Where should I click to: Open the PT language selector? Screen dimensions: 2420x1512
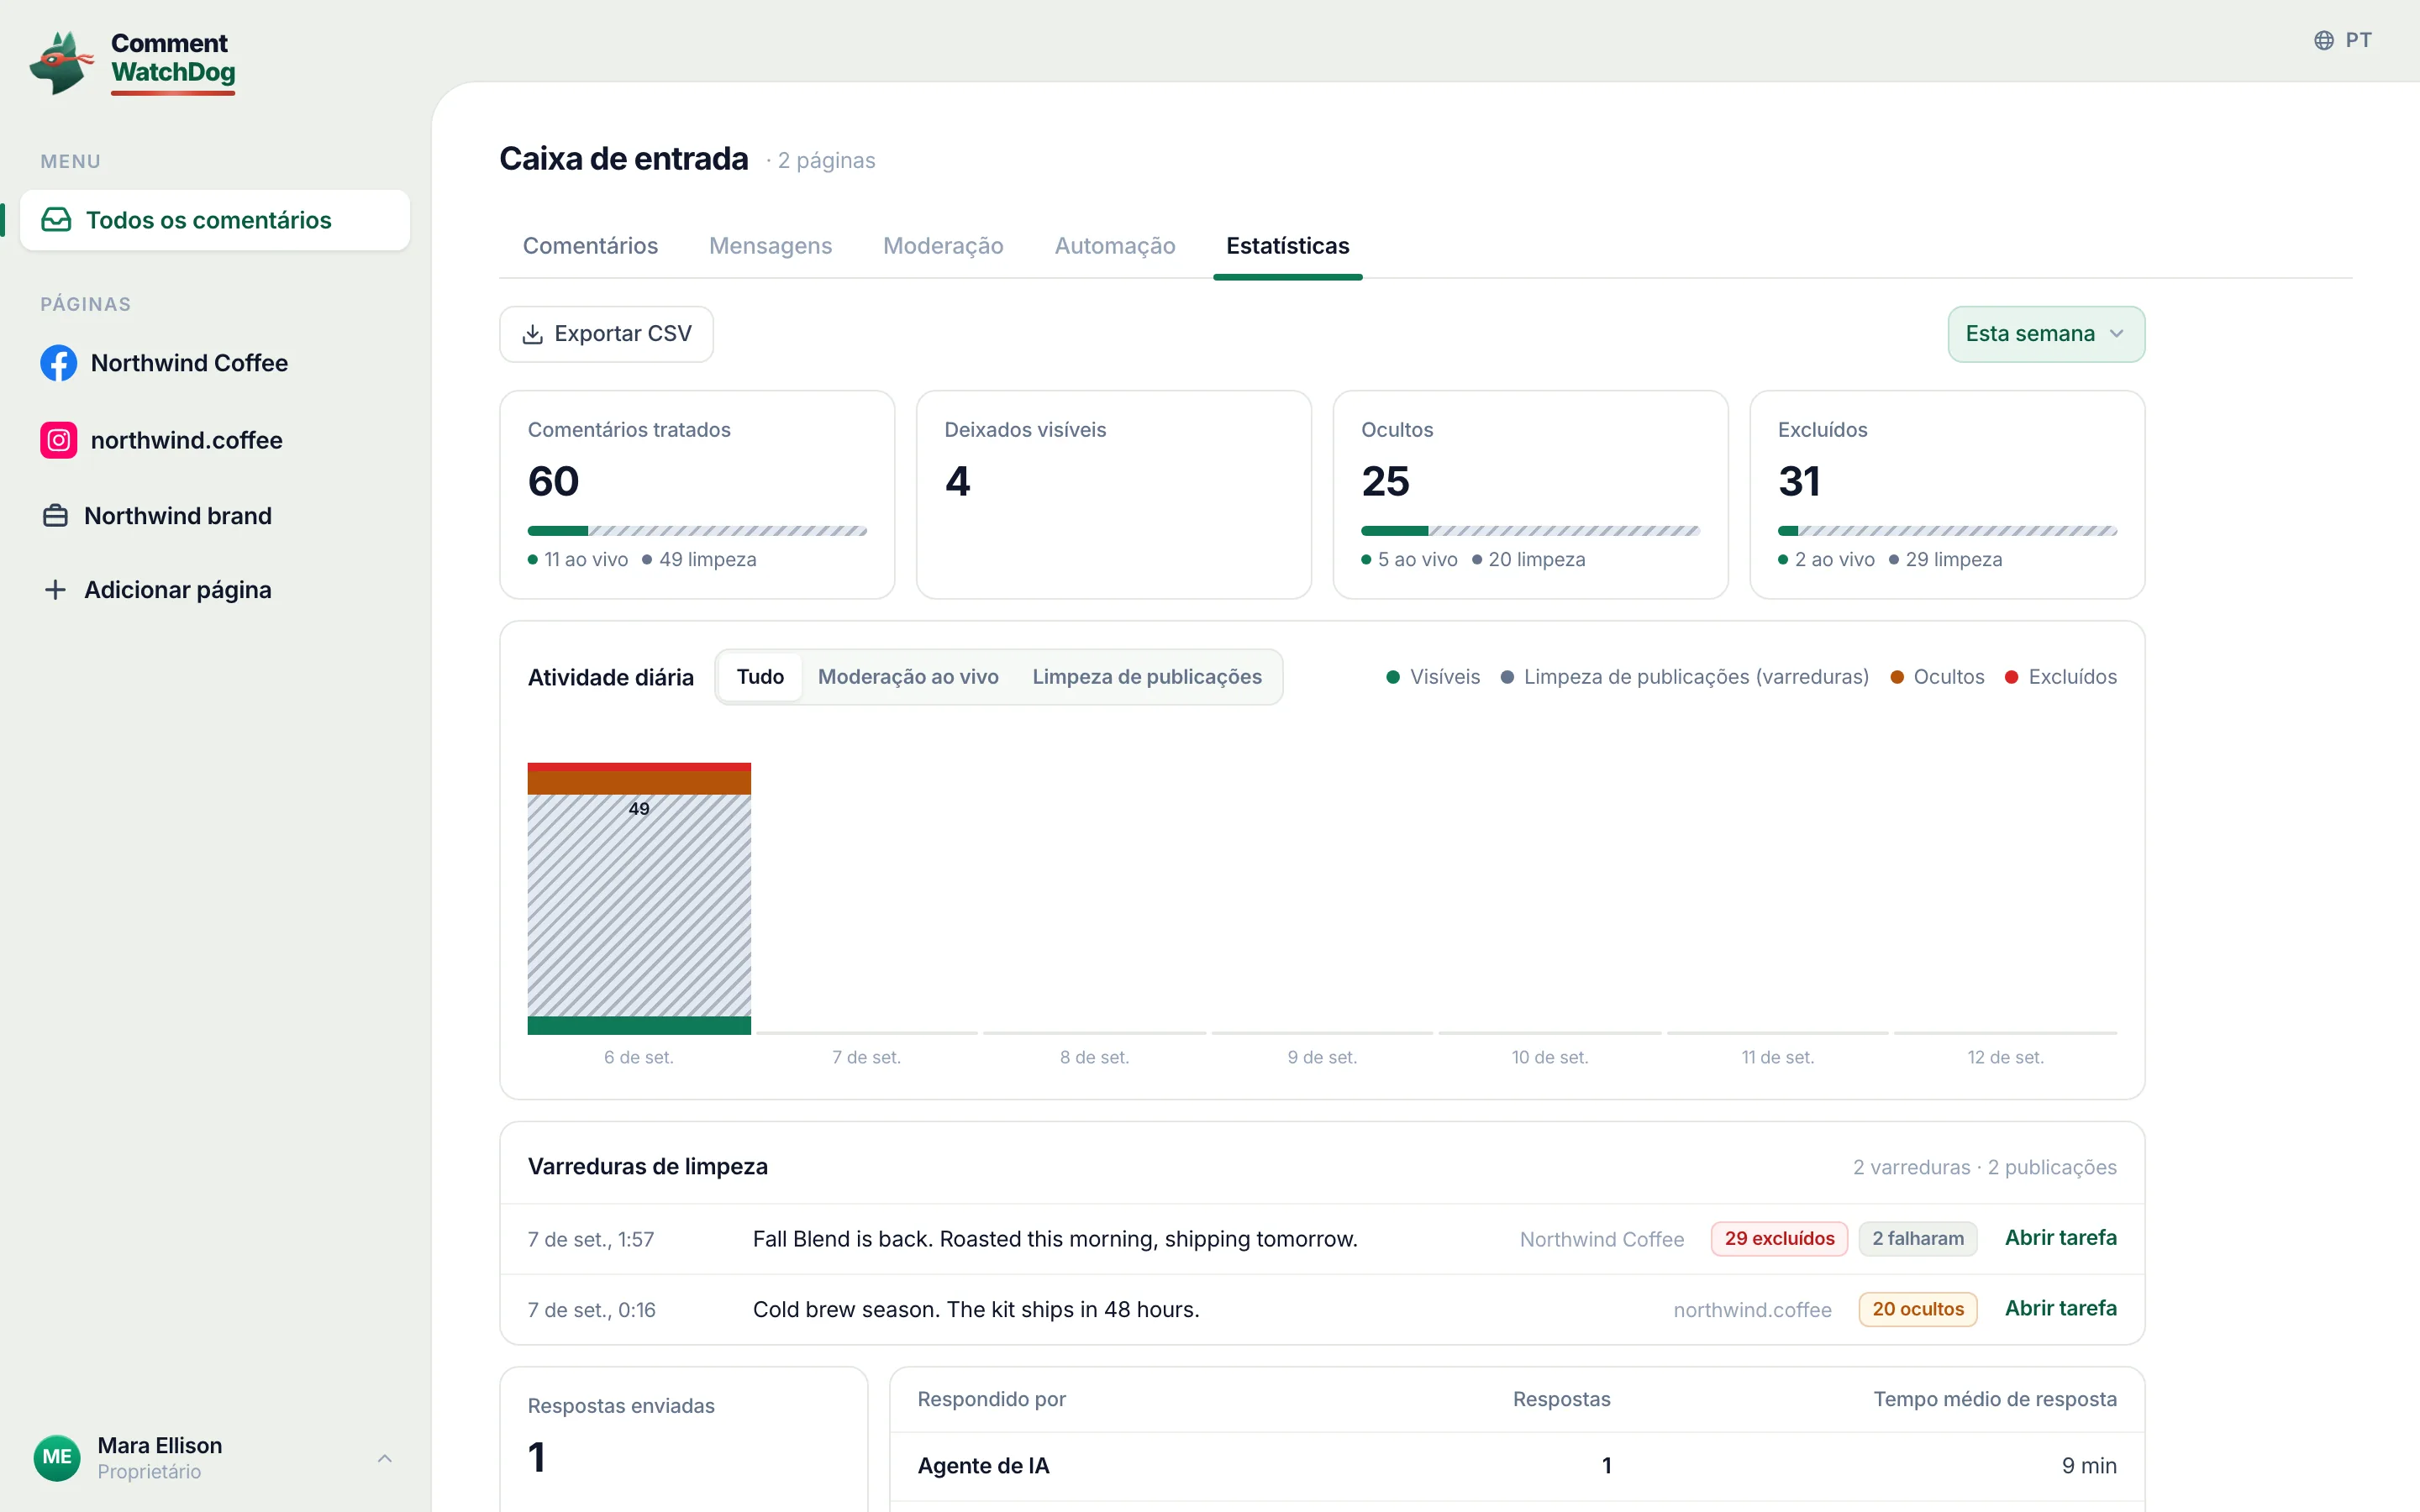[2343, 40]
